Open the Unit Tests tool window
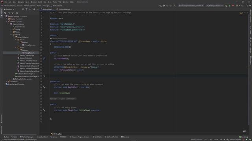Image resolution: width=252 pixels, height=141 pixels. (x=97, y=137)
